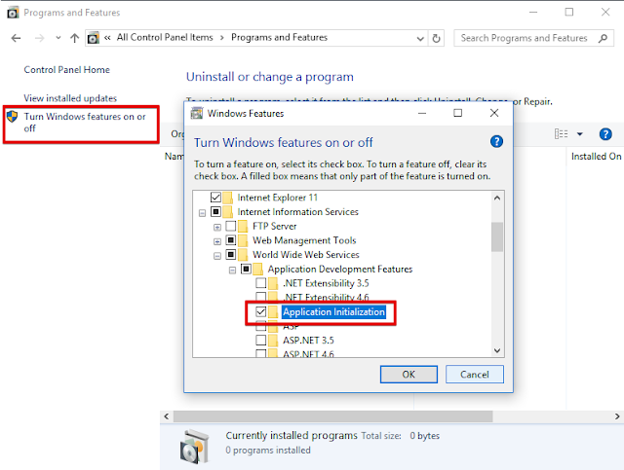Uncheck the Application Initialization checkbox
This screenshot has height=470, width=624.
(261, 312)
